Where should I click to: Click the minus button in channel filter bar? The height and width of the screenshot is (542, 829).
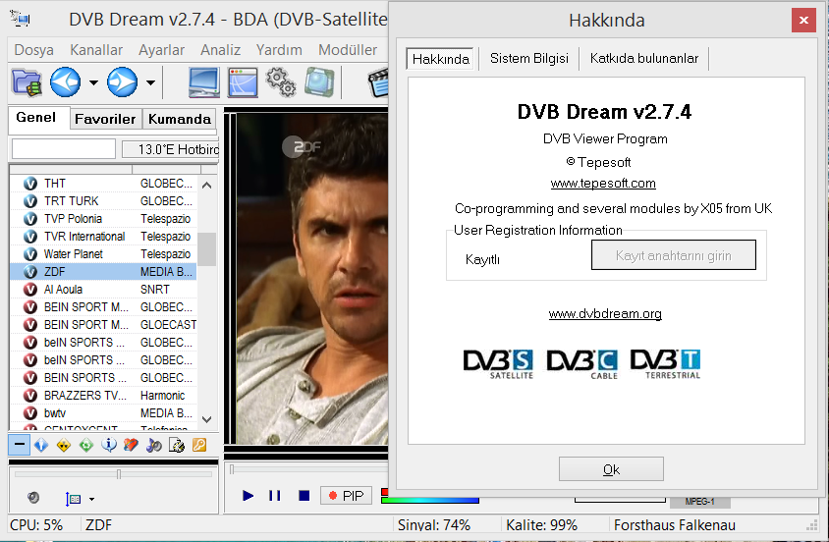19,445
